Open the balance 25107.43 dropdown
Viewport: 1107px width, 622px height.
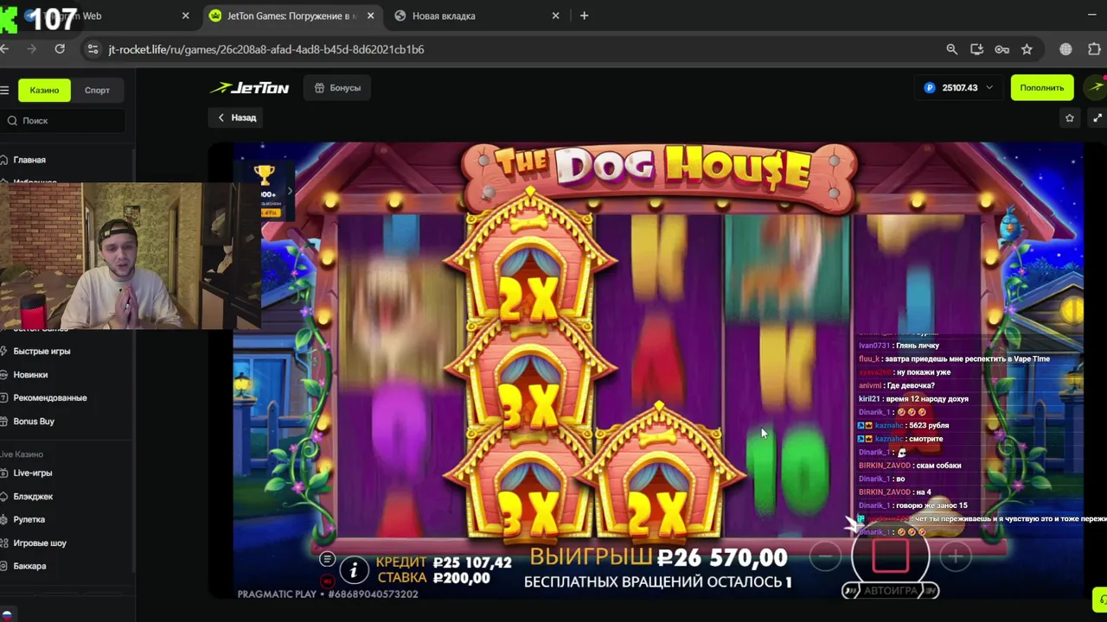click(959, 87)
